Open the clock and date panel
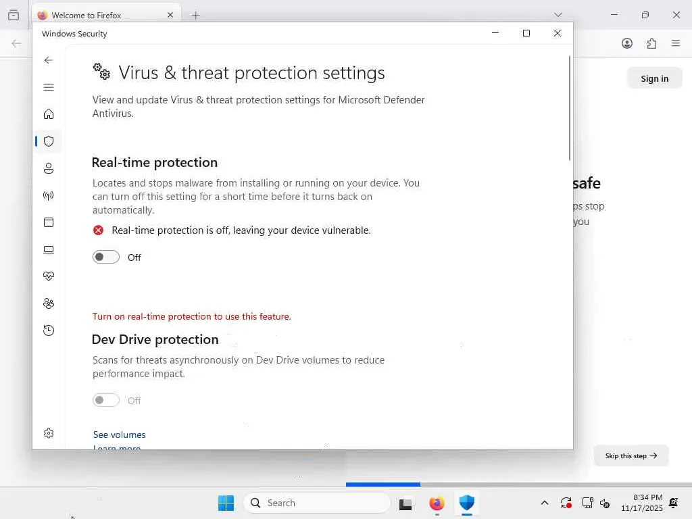This screenshot has height=519, width=692. 642,503
